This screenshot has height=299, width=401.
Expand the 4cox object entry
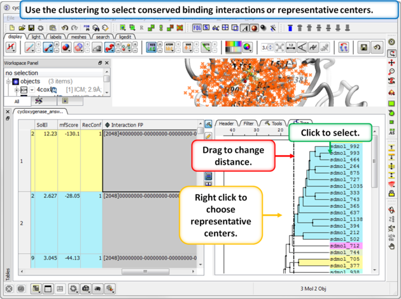click(17, 90)
